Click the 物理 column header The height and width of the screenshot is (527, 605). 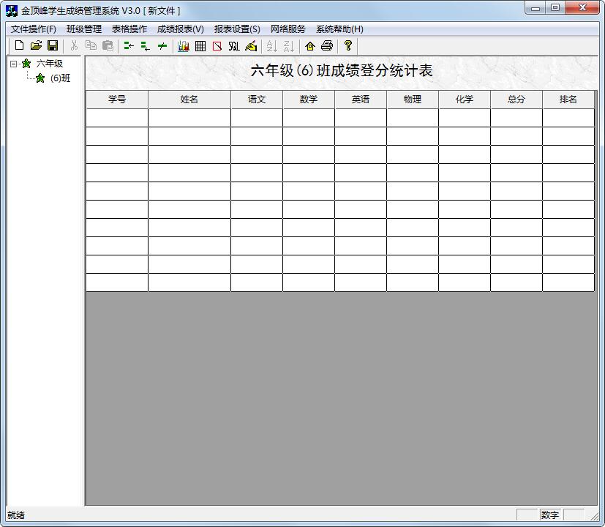413,100
